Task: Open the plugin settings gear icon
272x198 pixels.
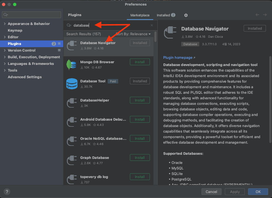Action: click(x=186, y=15)
